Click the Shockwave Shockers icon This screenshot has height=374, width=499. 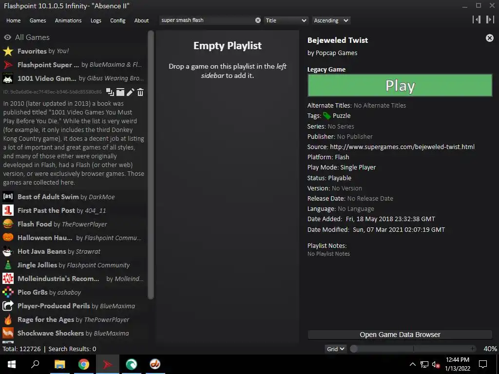(x=8, y=333)
